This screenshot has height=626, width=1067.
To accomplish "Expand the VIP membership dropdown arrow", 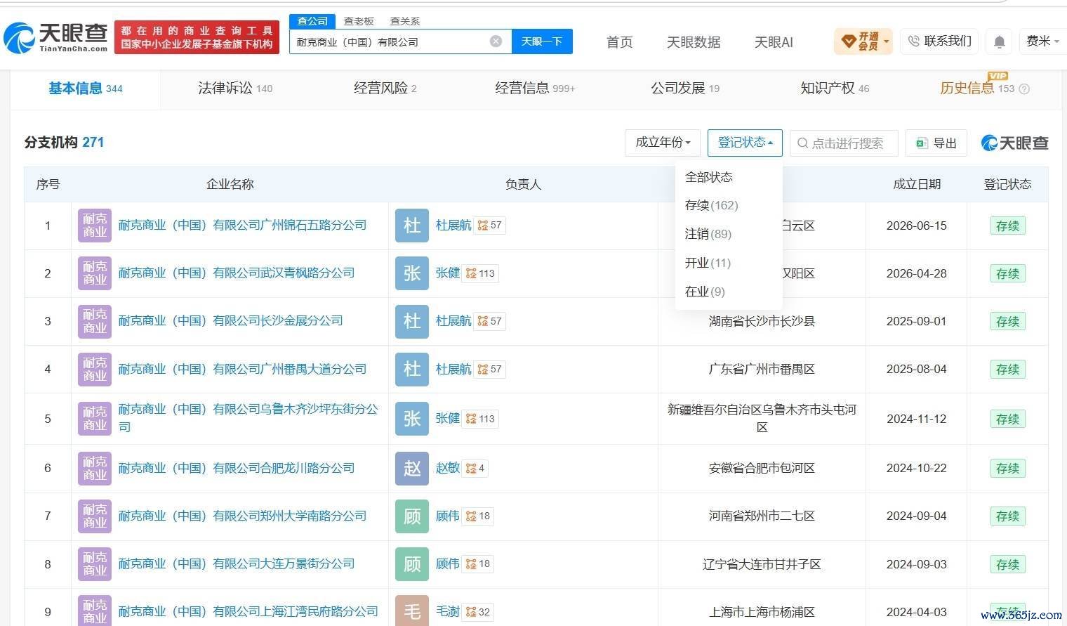I will click(x=887, y=42).
